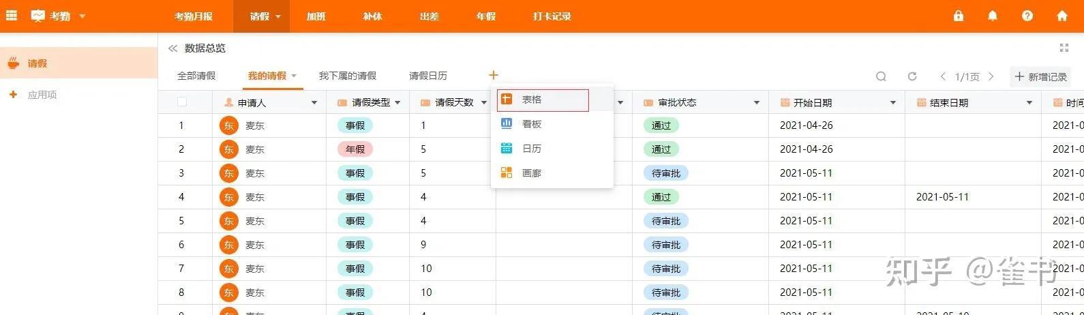Open the app grid launcher icon

[x=12, y=16]
